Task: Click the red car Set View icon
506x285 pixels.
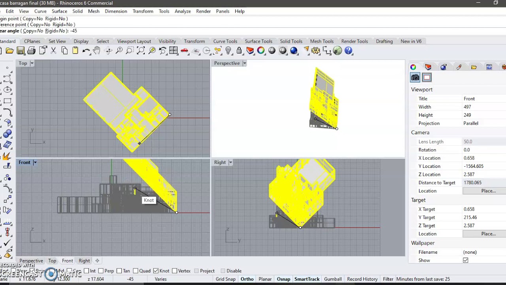Action: coord(184,51)
